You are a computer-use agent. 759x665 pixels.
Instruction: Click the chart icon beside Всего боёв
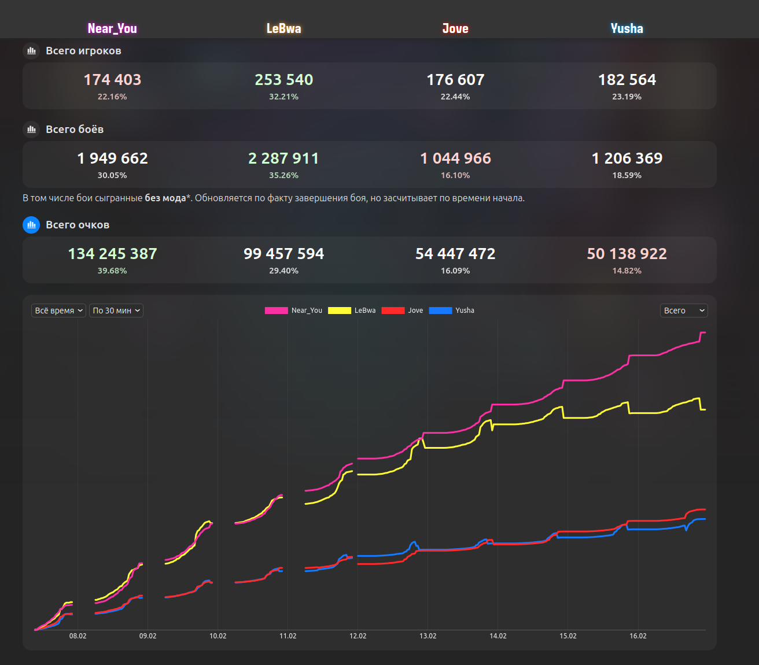[31, 130]
